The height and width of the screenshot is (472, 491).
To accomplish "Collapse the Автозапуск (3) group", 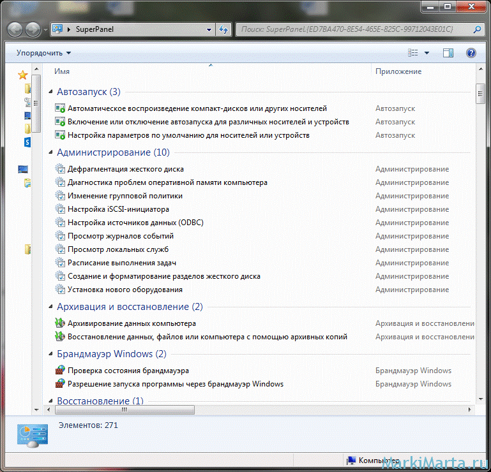I will [50, 92].
